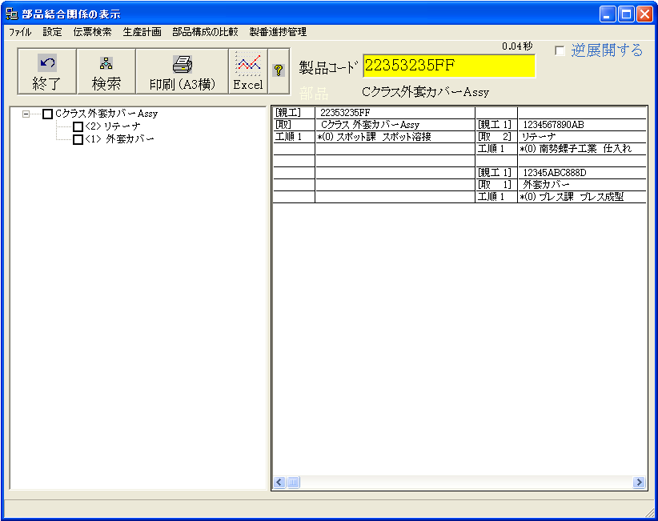
Task: Click the yellow 製品コード input field
Action: click(x=448, y=66)
